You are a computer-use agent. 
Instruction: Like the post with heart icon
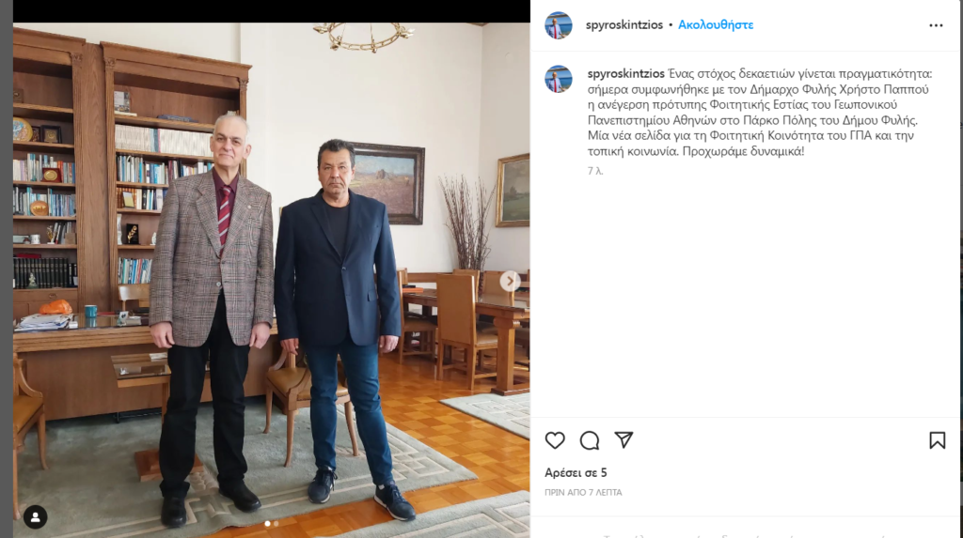[555, 440]
